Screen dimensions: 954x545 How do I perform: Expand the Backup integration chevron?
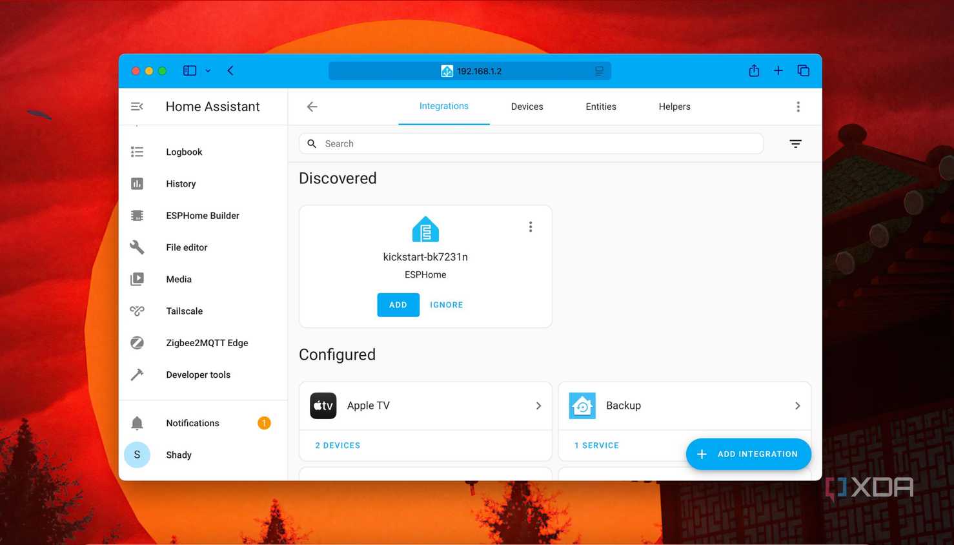[797, 406]
